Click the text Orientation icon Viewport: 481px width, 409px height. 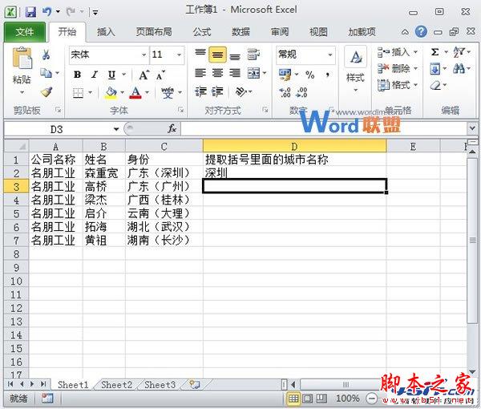(x=241, y=91)
